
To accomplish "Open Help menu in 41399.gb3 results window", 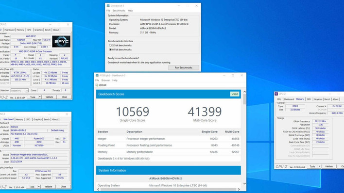I will [115, 80].
